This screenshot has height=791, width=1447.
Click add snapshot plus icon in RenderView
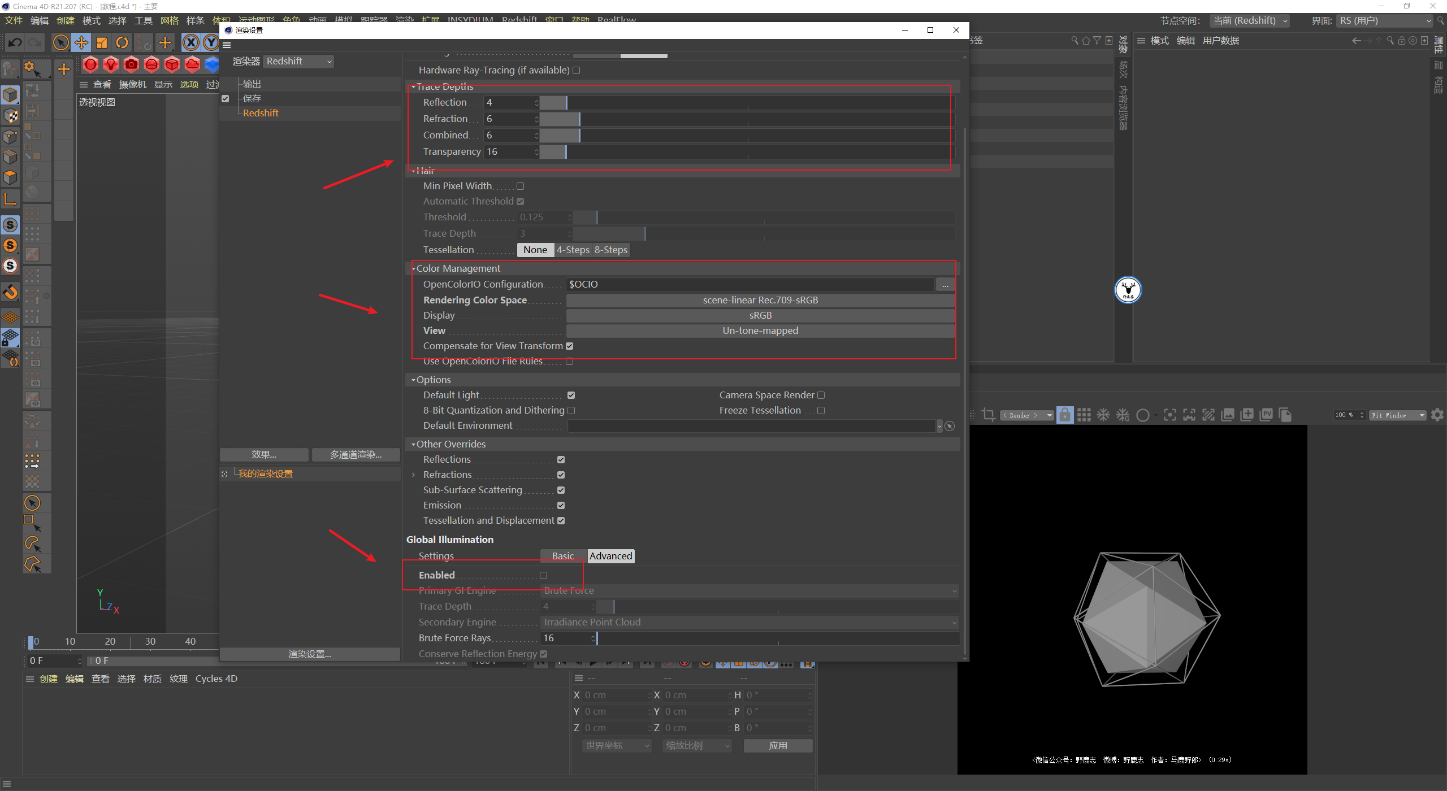(x=1247, y=415)
